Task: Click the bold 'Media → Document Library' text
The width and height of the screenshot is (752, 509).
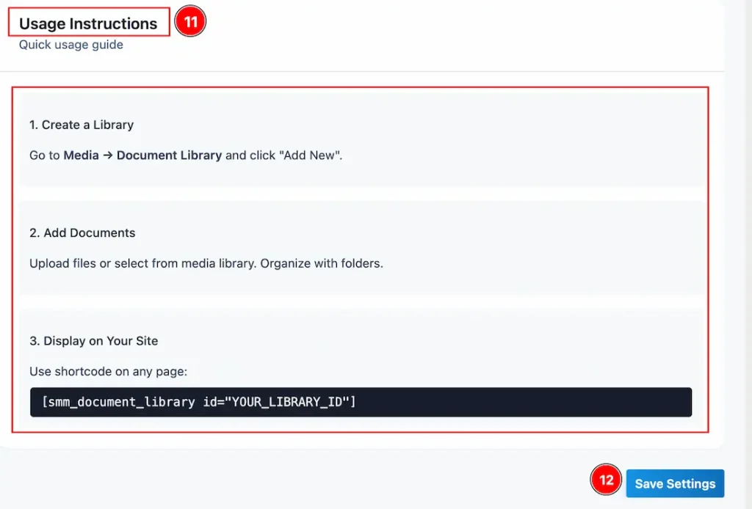Action: coord(142,155)
